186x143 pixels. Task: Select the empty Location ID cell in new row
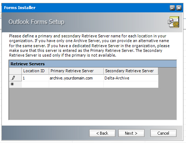35,84
